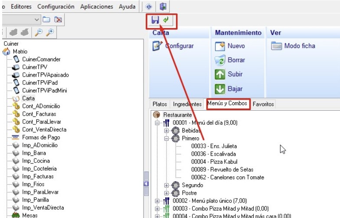Collapse the 00001 Menú del día node
The height and width of the screenshot is (218, 340).
[157, 123]
